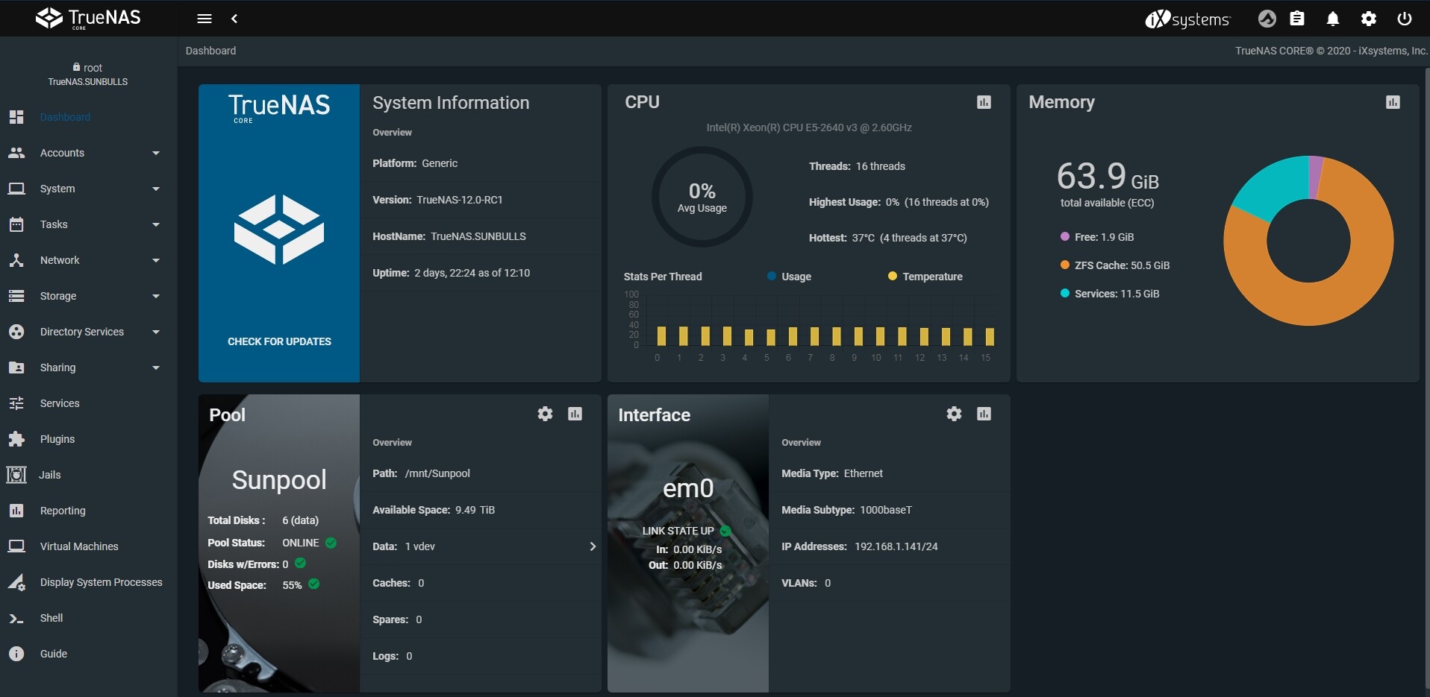Screen dimensions: 1430x697
Task: Open Interface settings gear icon
Action: (954, 414)
